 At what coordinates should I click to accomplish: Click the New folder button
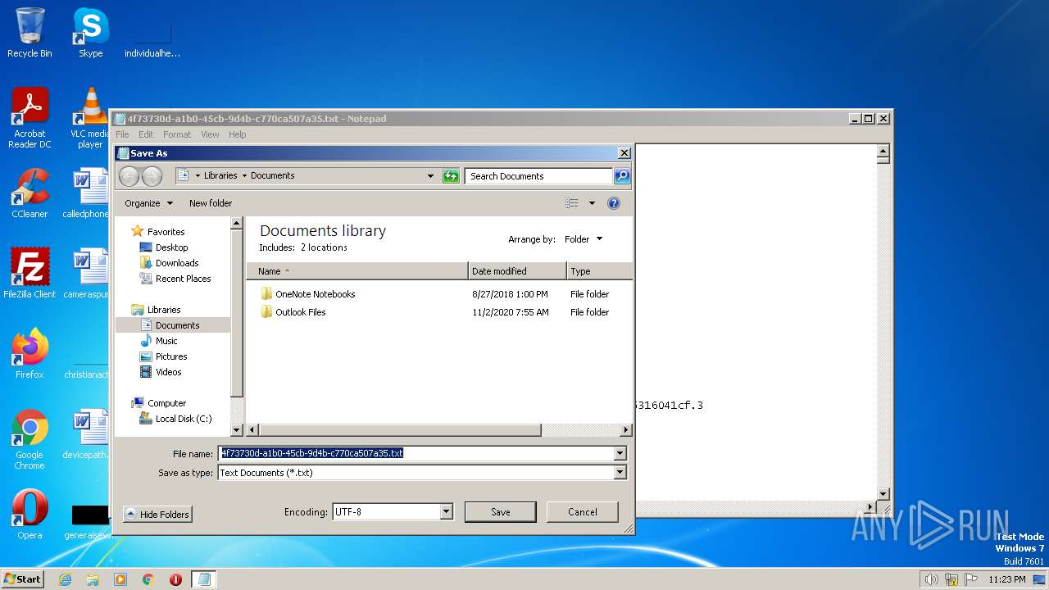[x=211, y=203]
